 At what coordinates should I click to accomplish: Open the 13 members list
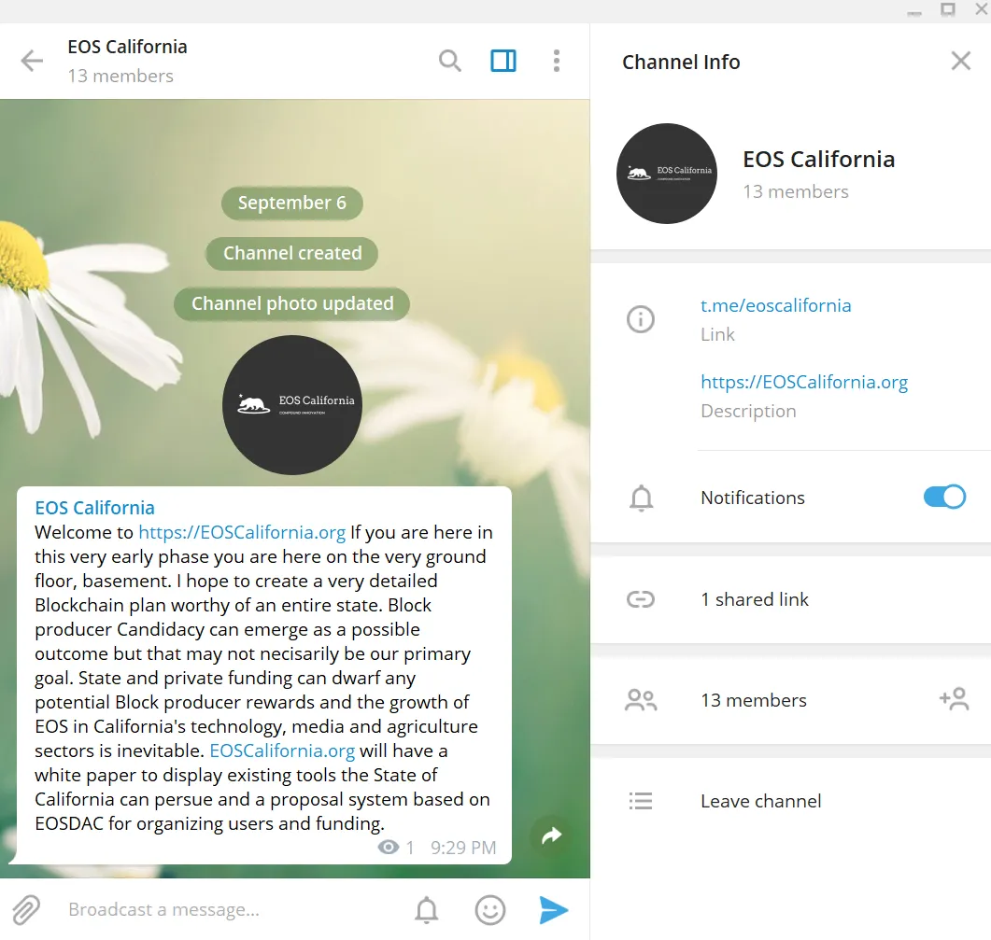754,700
